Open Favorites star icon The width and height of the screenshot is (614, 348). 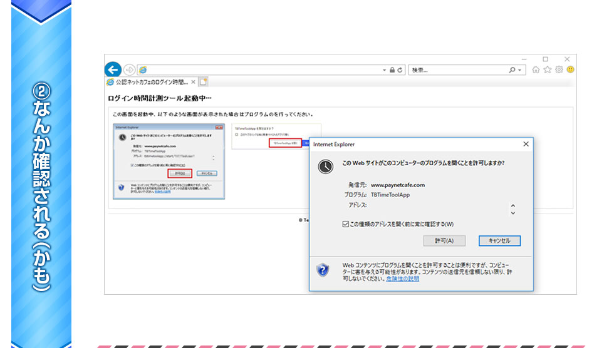(547, 70)
